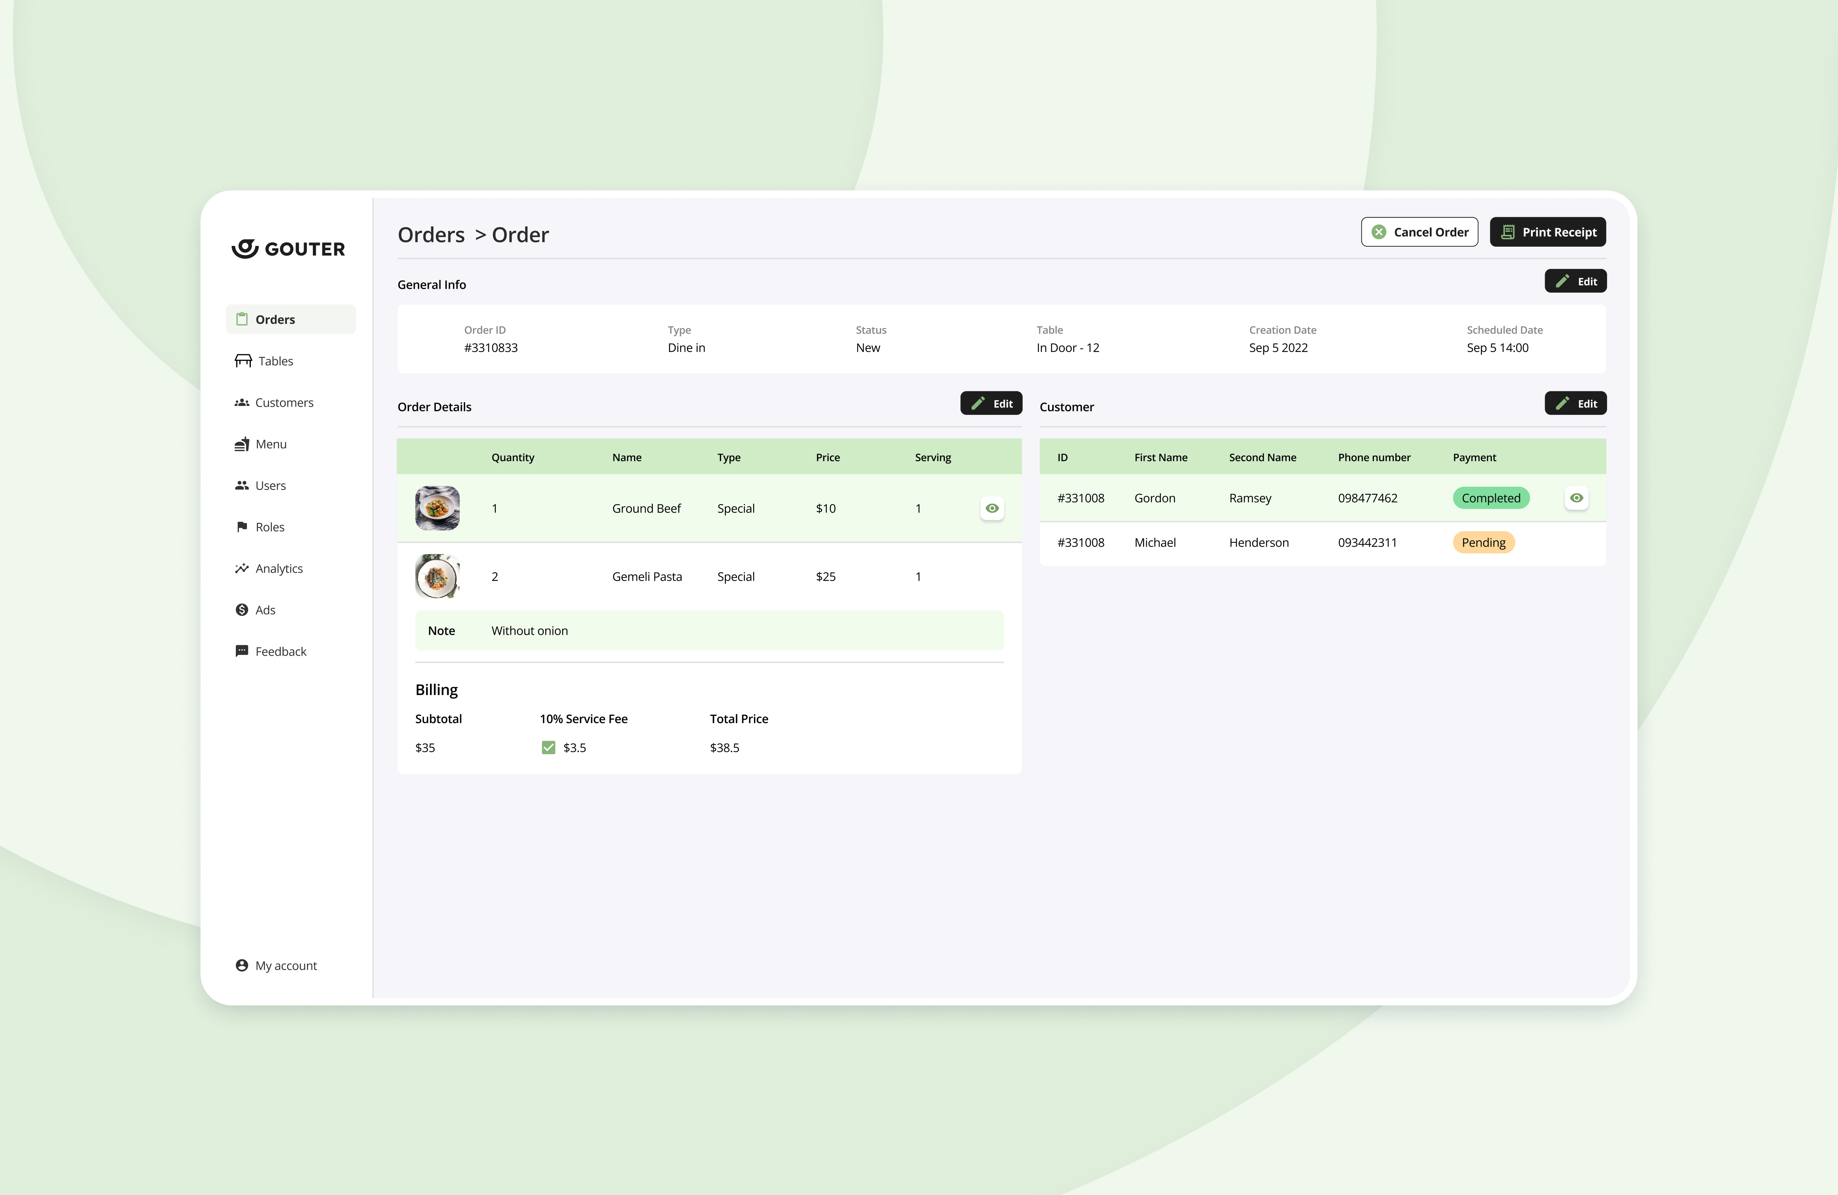Open the Menu section
Image resolution: width=1838 pixels, height=1195 pixels.
[x=242, y=444]
